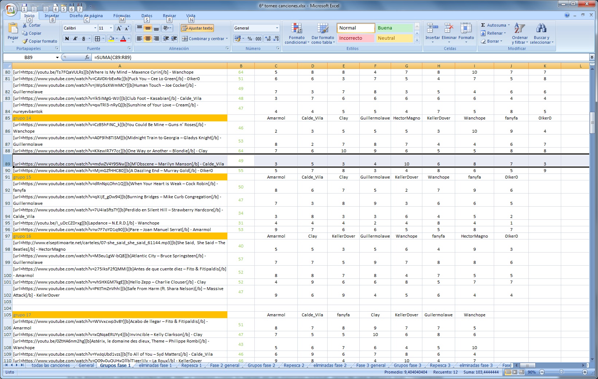Open the Borrar clear dropdown
This screenshot has width=598, height=379.
click(492, 41)
